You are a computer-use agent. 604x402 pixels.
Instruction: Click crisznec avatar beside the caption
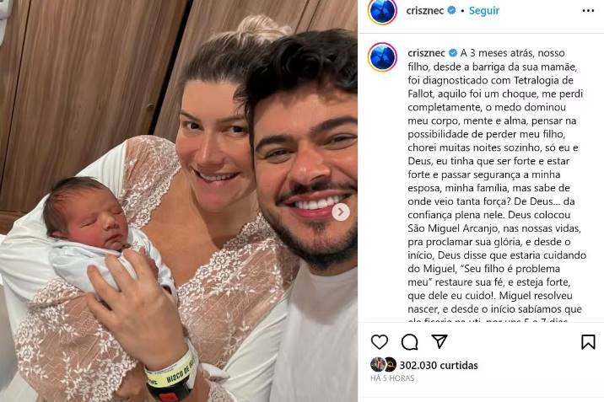(382, 57)
